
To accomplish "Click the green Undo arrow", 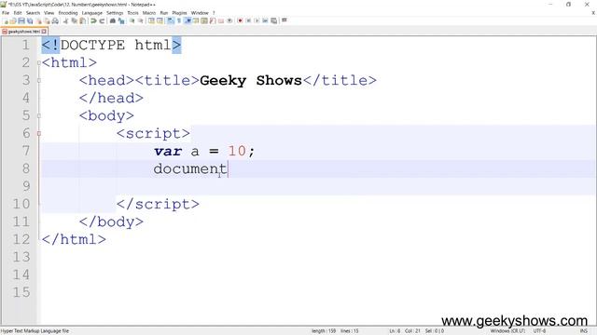I will [93, 20].
